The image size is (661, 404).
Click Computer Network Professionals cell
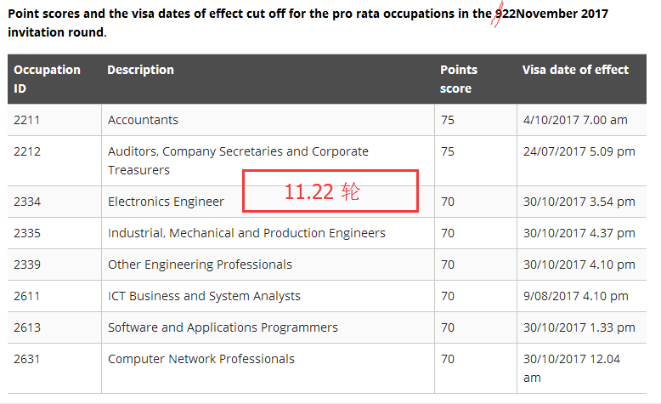pyautogui.click(x=201, y=359)
